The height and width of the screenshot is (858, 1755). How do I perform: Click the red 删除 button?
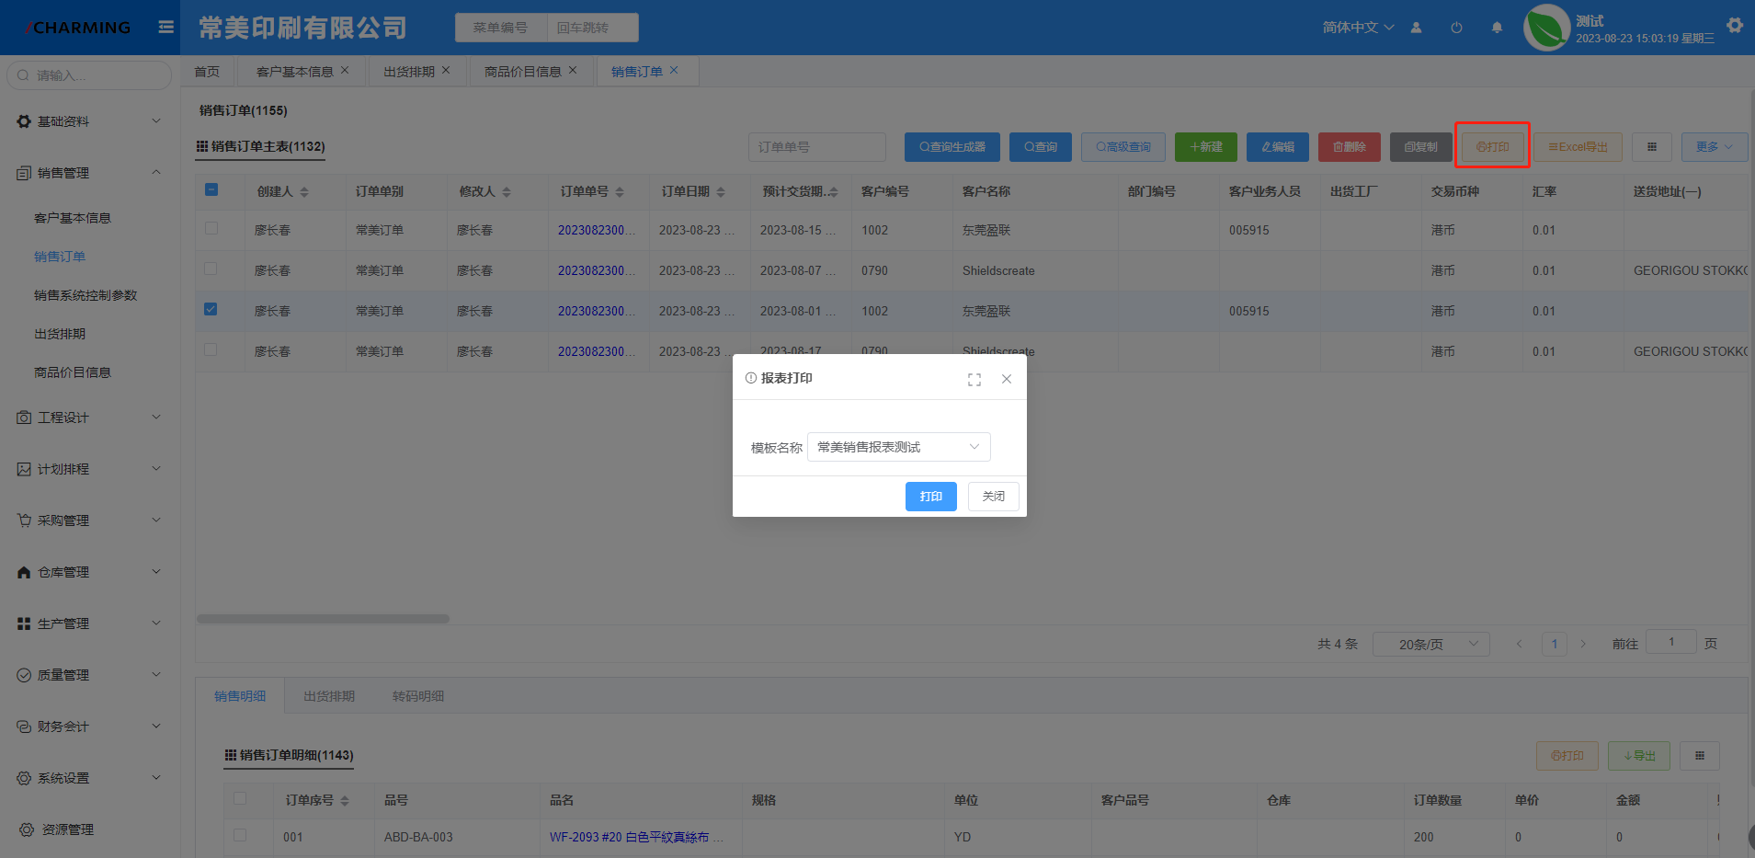point(1350,147)
